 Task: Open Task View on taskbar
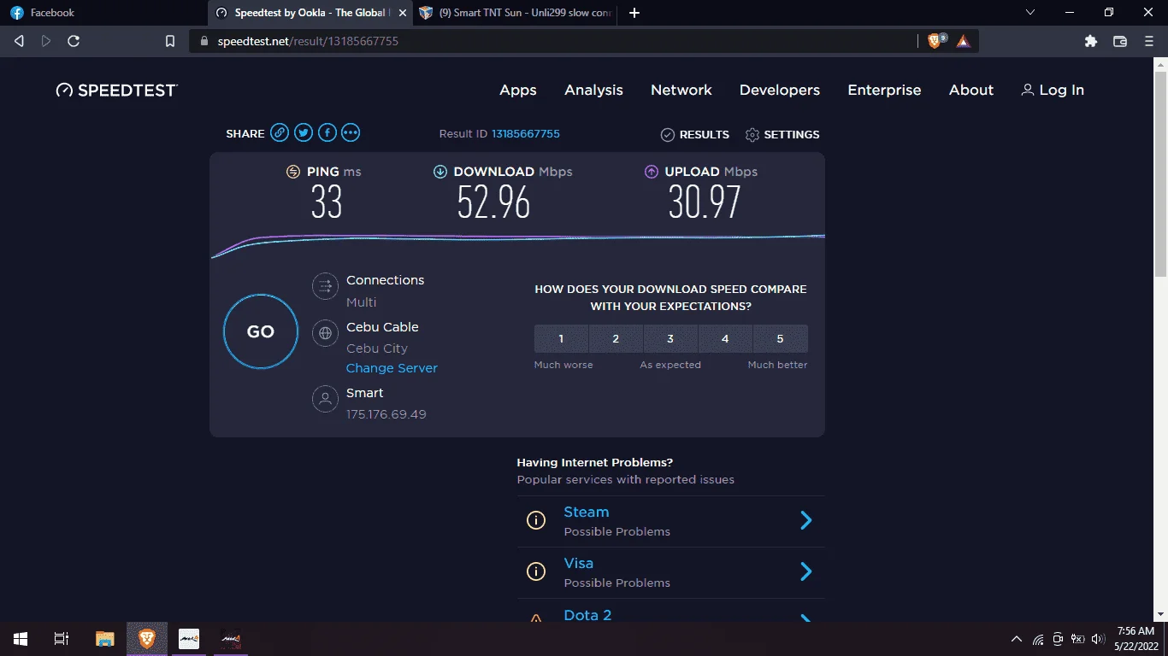(x=61, y=639)
